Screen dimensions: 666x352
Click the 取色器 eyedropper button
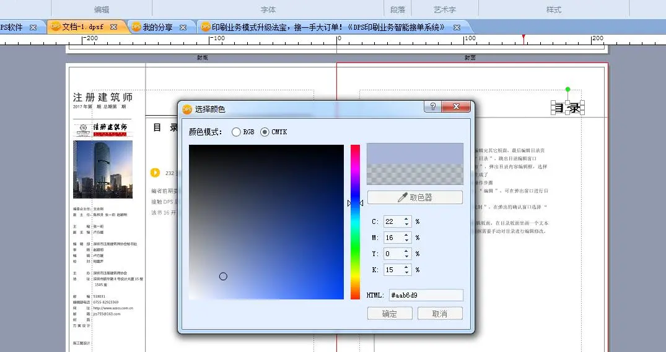414,197
